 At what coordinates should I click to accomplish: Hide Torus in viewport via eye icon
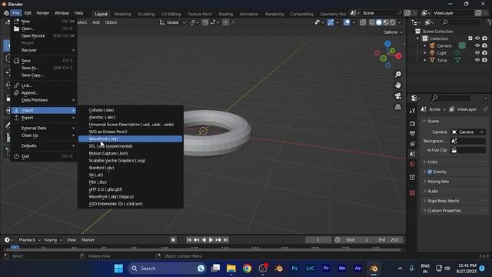pos(477,60)
